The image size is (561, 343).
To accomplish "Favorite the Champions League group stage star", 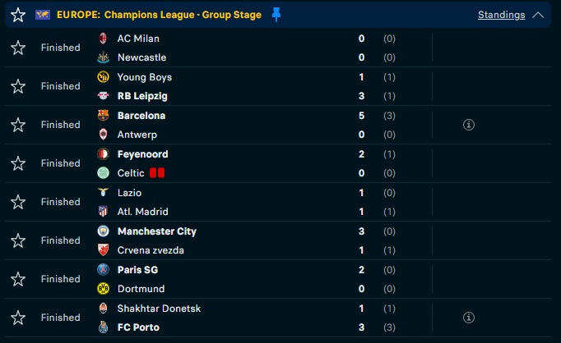I will coord(18,15).
